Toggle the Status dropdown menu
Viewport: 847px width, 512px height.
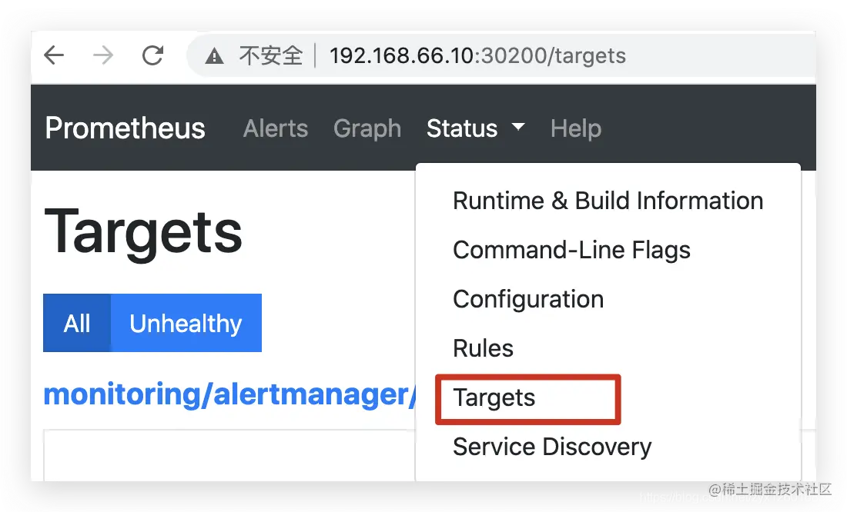point(475,128)
